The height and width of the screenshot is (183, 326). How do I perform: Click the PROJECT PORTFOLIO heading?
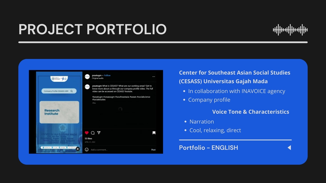tap(92, 29)
